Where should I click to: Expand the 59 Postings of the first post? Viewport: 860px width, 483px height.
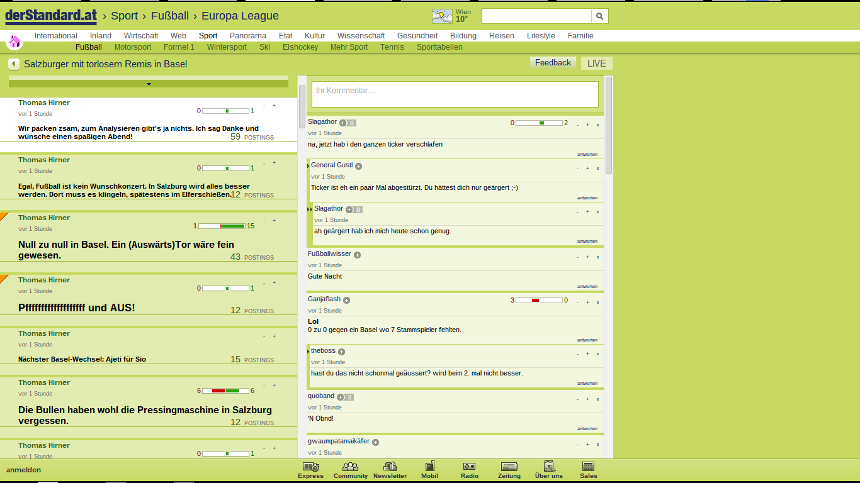click(x=252, y=136)
